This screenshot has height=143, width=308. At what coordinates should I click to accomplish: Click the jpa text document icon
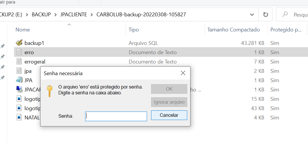19,71
